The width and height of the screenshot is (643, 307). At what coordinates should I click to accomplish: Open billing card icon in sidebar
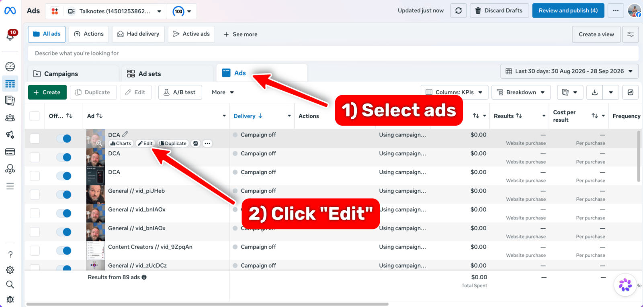coord(10,152)
